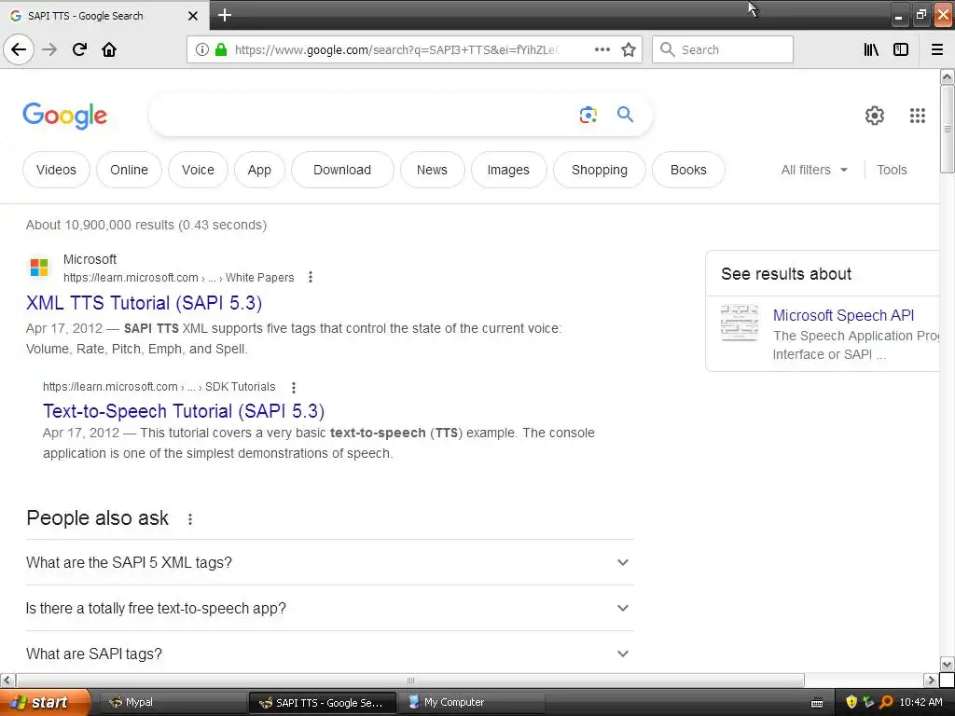Screen dimensions: 955x716
Task: Open options dots beside White Papers result
Action: coord(310,277)
